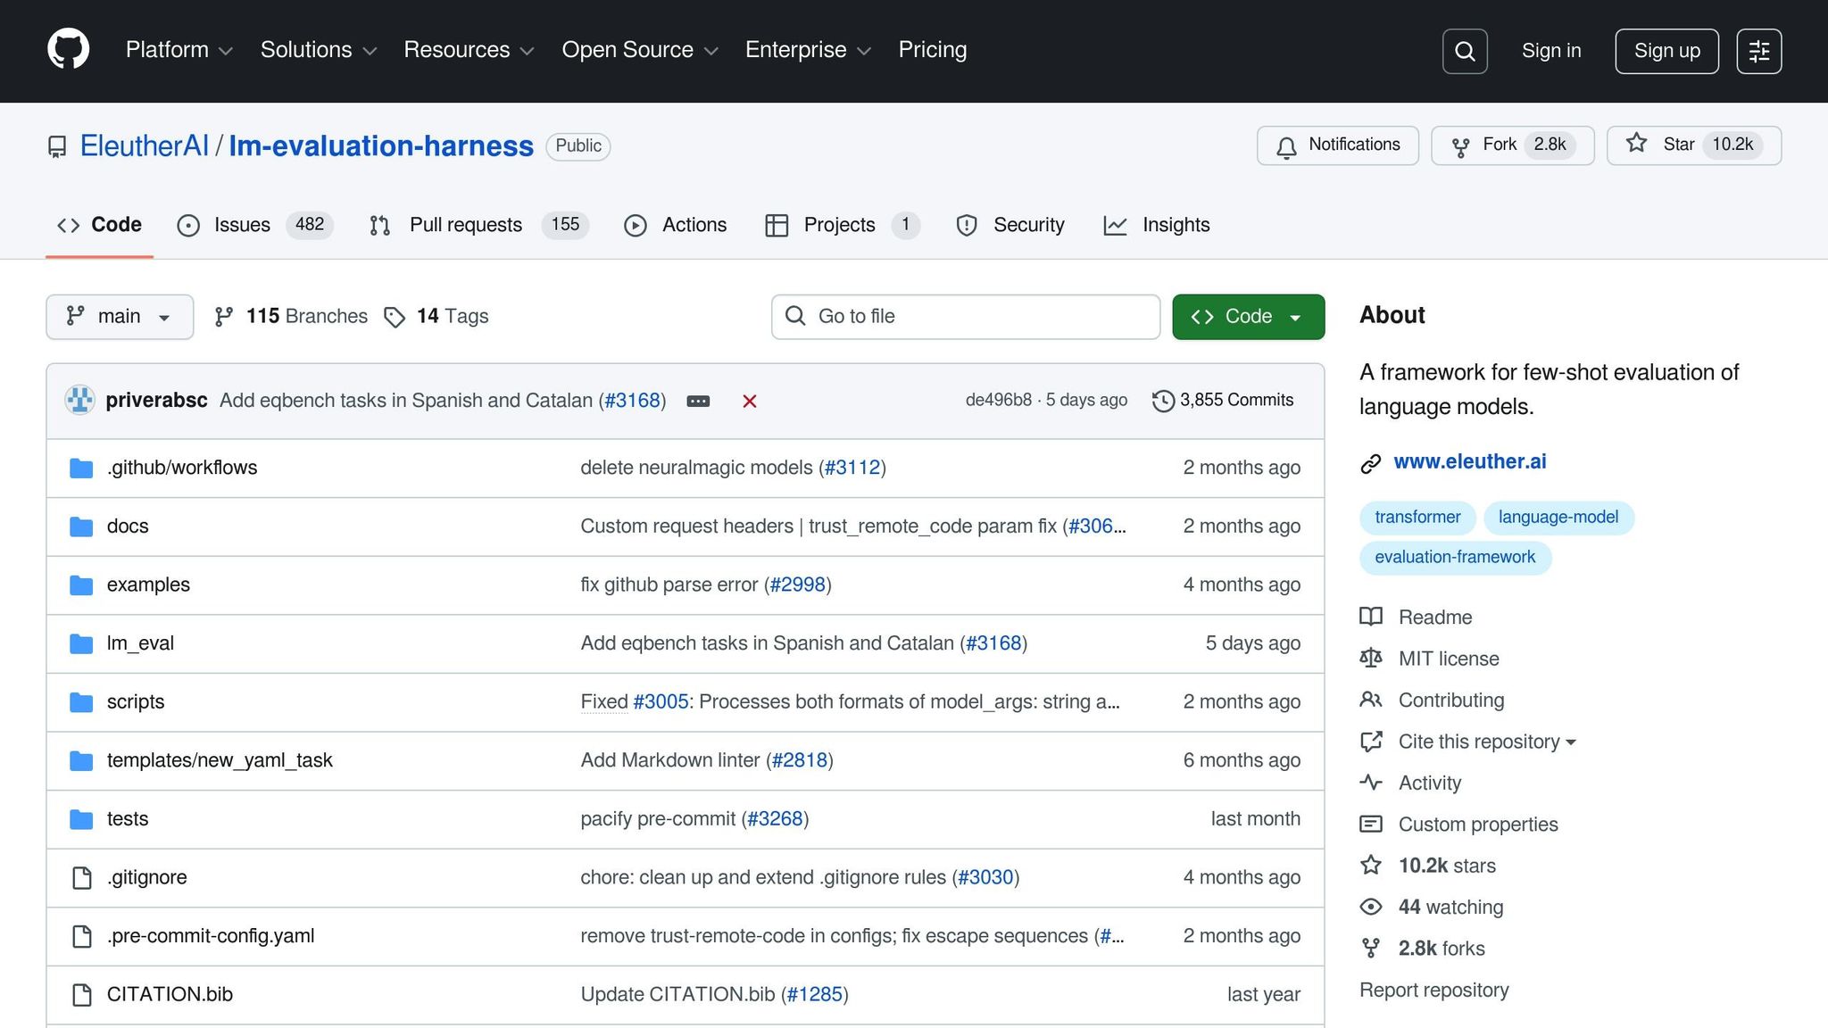Open the www.eleuther.ai link
The width and height of the screenshot is (1828, 1028).
coord(1469,461)
